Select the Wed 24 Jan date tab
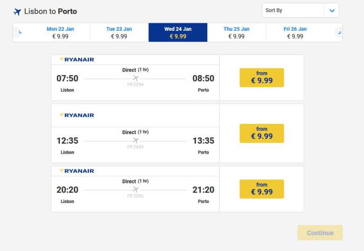The height and width of the screenshot is (251, 364). click(x=178, y=33)
